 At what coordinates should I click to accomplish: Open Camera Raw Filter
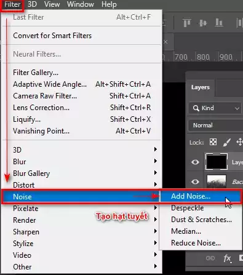point(82,96)
